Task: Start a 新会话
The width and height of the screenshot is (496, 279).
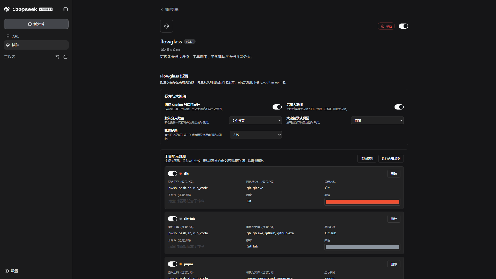Action: tap(36, 24)
